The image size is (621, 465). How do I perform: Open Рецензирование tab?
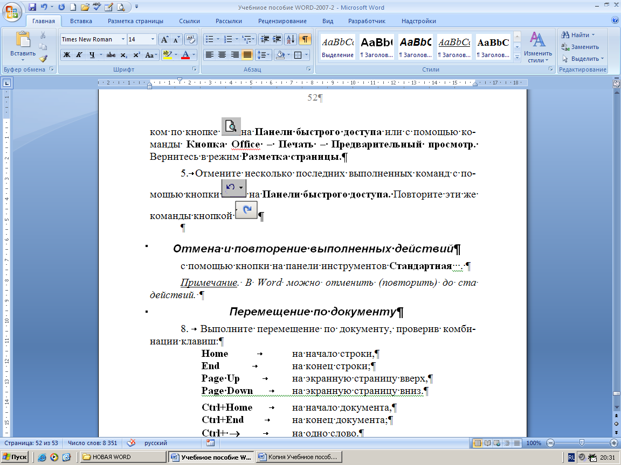(x=282, y=21)
